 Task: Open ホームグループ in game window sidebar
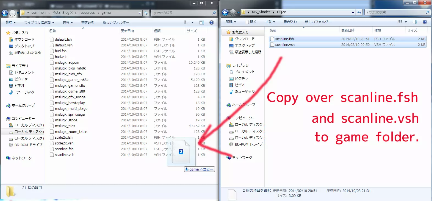coord(23,105)
